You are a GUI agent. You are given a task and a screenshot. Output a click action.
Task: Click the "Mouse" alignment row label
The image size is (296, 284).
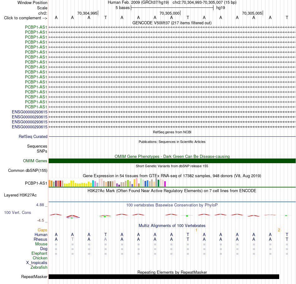click(x=41, y=244)
